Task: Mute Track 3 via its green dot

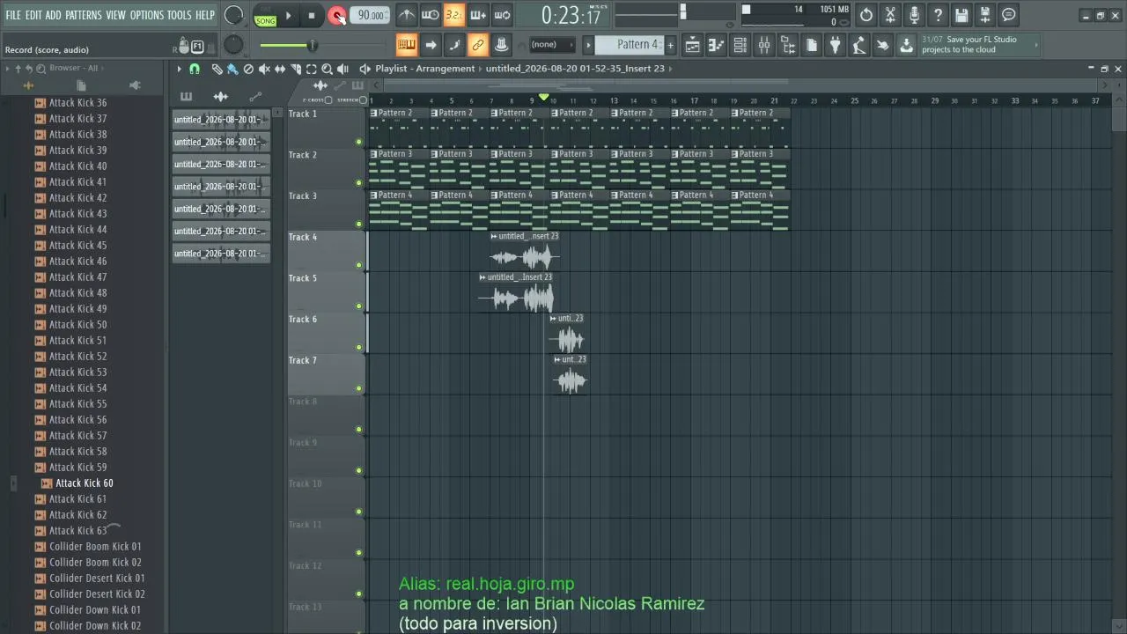Action: click(358, 224)
